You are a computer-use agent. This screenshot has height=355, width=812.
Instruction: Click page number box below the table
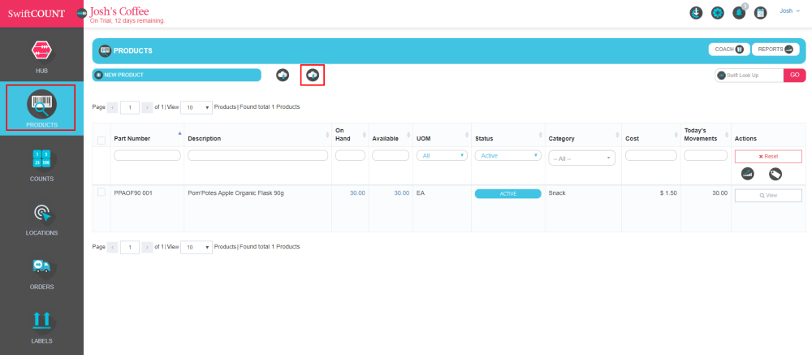coord(130,247)
